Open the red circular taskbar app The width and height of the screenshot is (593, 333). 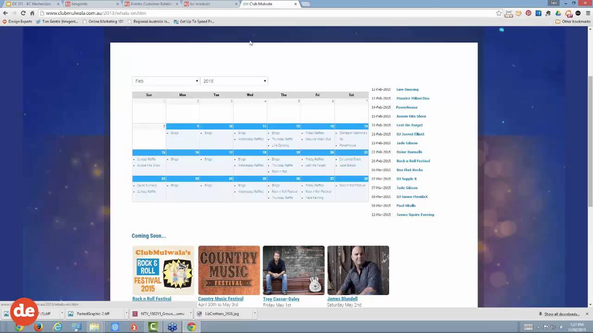pos(134,327)
